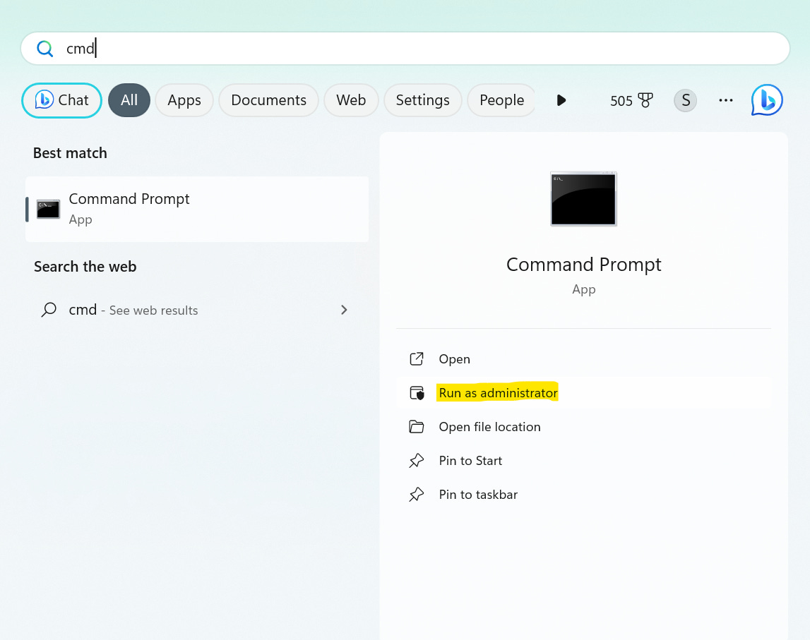Switch to the Settings filter tab
This screenshot has width=810, height=640.
[x=422, y=100]
